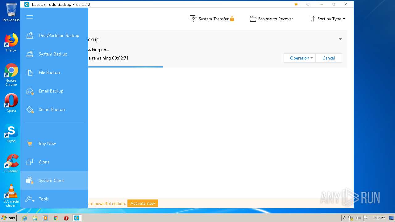395x222 pixels.
Task: Launch the Skype desktop shortcut
Action: click(x=11, y=133)
